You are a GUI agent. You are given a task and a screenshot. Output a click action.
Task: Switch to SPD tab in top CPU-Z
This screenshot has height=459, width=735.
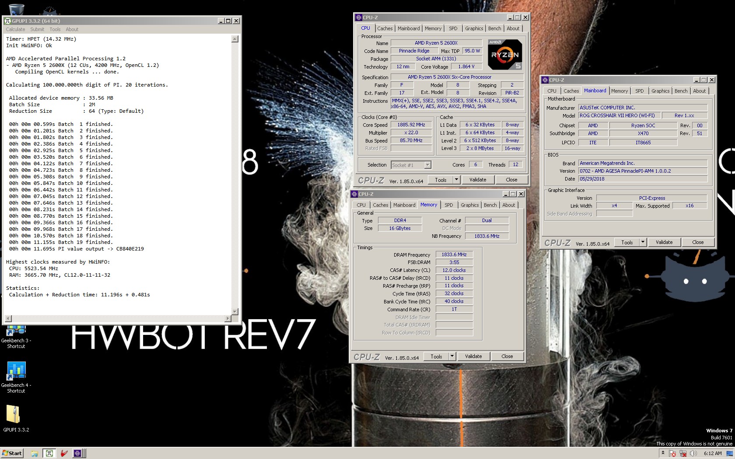(x=453, y=28)
